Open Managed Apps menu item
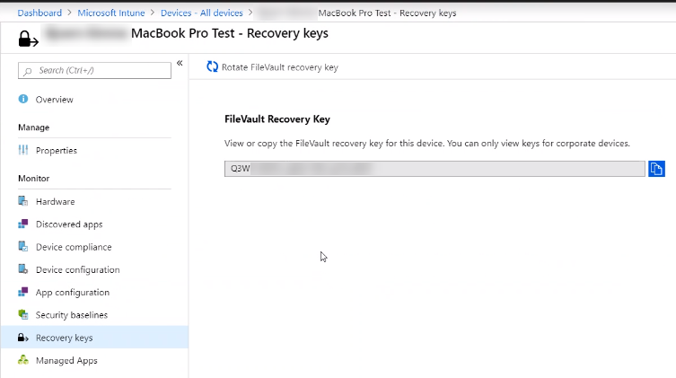This screenshot has width=676, height=378. coord(66,360)
